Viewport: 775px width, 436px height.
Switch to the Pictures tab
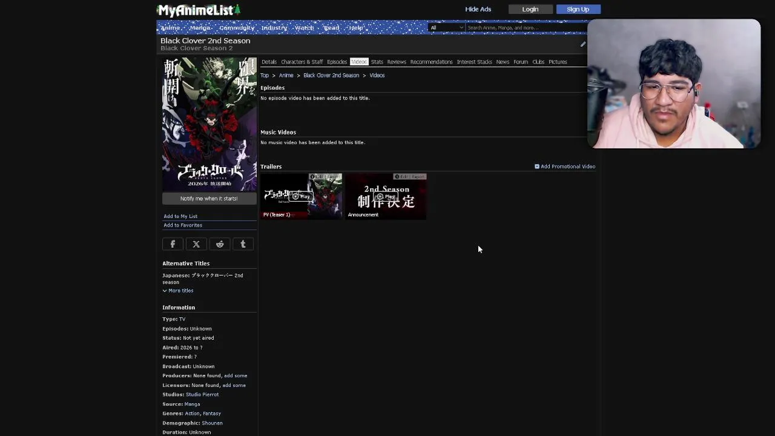(x=558, y=62)
